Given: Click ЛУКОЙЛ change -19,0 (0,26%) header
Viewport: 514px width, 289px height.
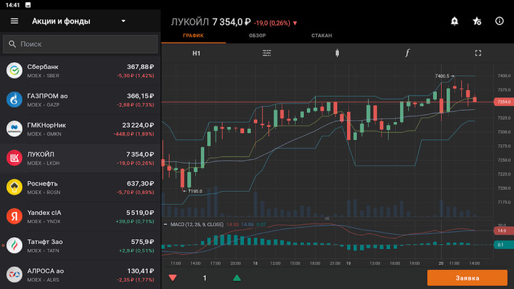Looking at the screenshot, I should point(275,23).
